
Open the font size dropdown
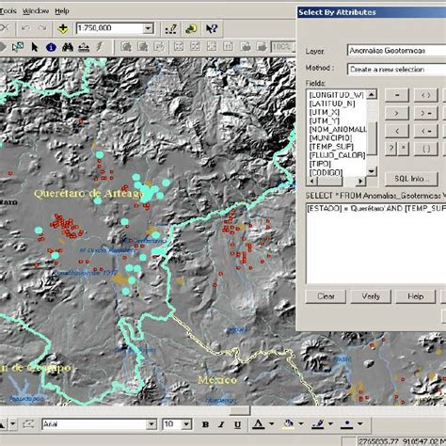tap(186, 424)
